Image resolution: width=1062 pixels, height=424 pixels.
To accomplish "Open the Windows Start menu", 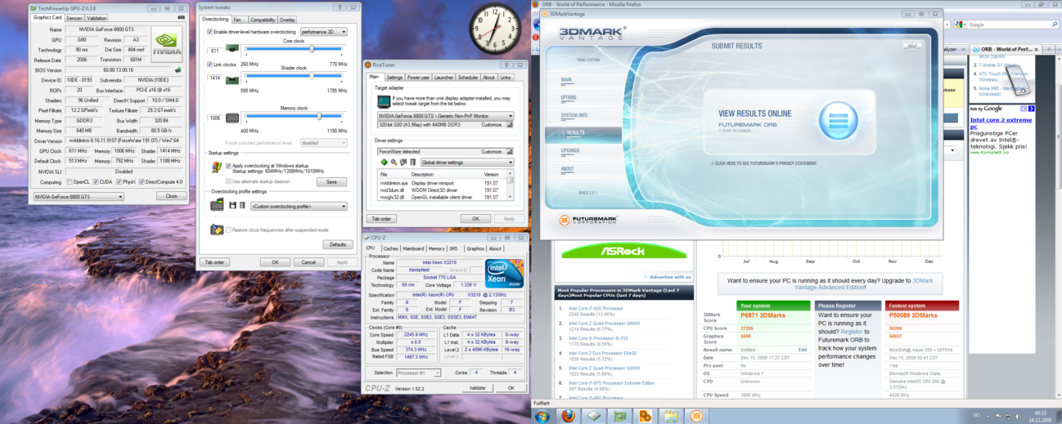I will pyautogui.click(x=542, y=416).
